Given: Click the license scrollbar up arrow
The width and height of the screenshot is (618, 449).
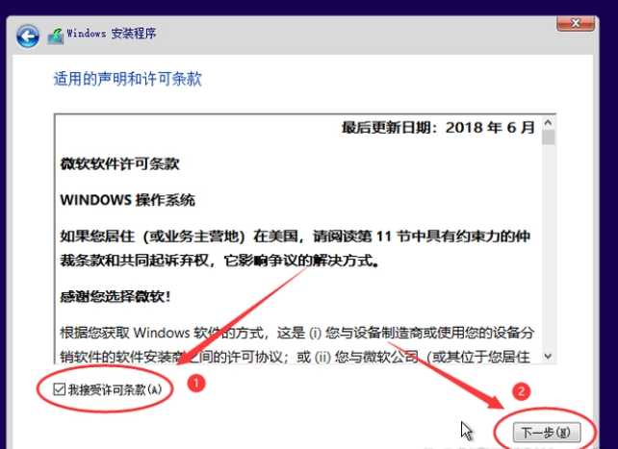Looking at the screenshot, I should pos(548,122).
